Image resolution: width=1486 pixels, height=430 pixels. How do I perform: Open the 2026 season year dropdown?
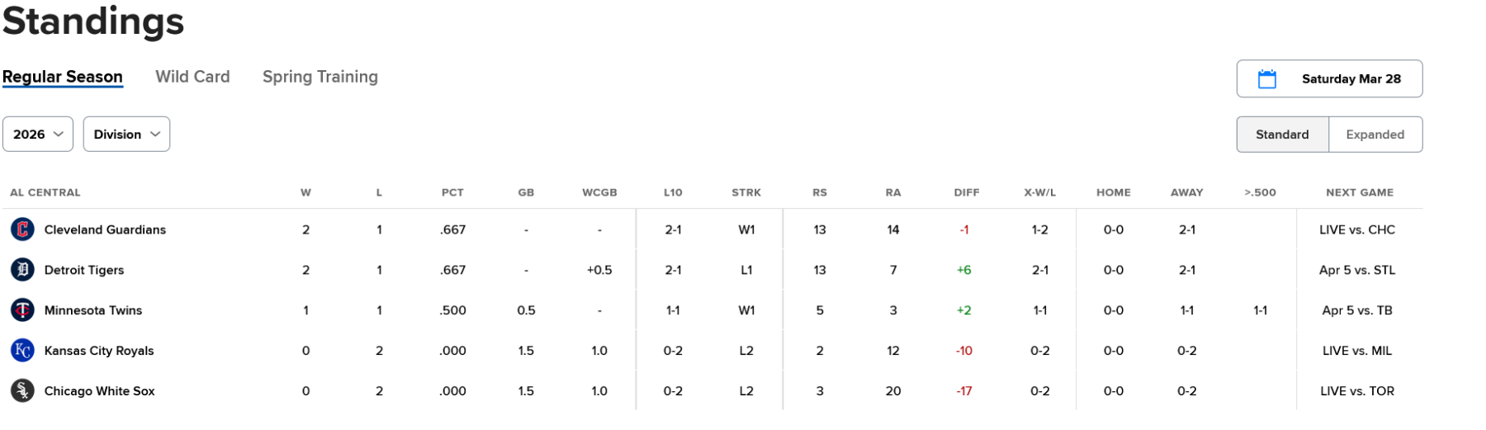(x=38, y=135)
